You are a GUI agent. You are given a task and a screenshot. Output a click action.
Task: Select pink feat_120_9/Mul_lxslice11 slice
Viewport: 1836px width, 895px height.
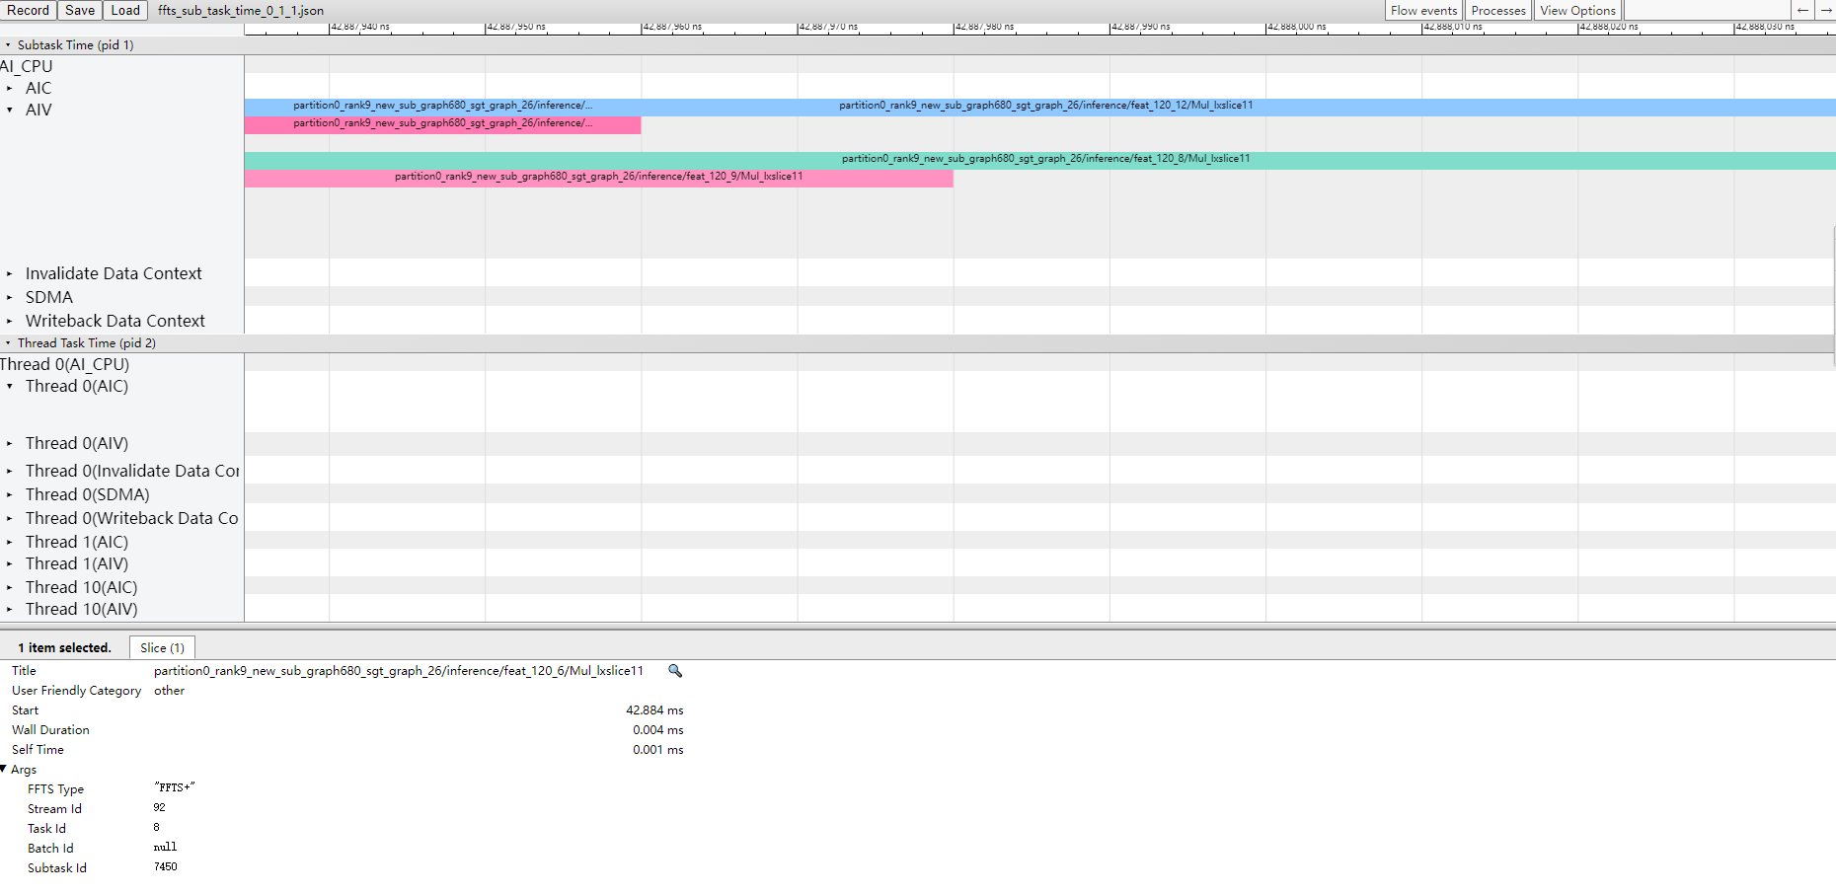[x=598, y=178]
